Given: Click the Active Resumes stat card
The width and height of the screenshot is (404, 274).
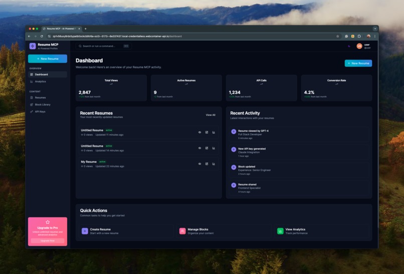Looking at the screenshot, I should click(186, 88).
